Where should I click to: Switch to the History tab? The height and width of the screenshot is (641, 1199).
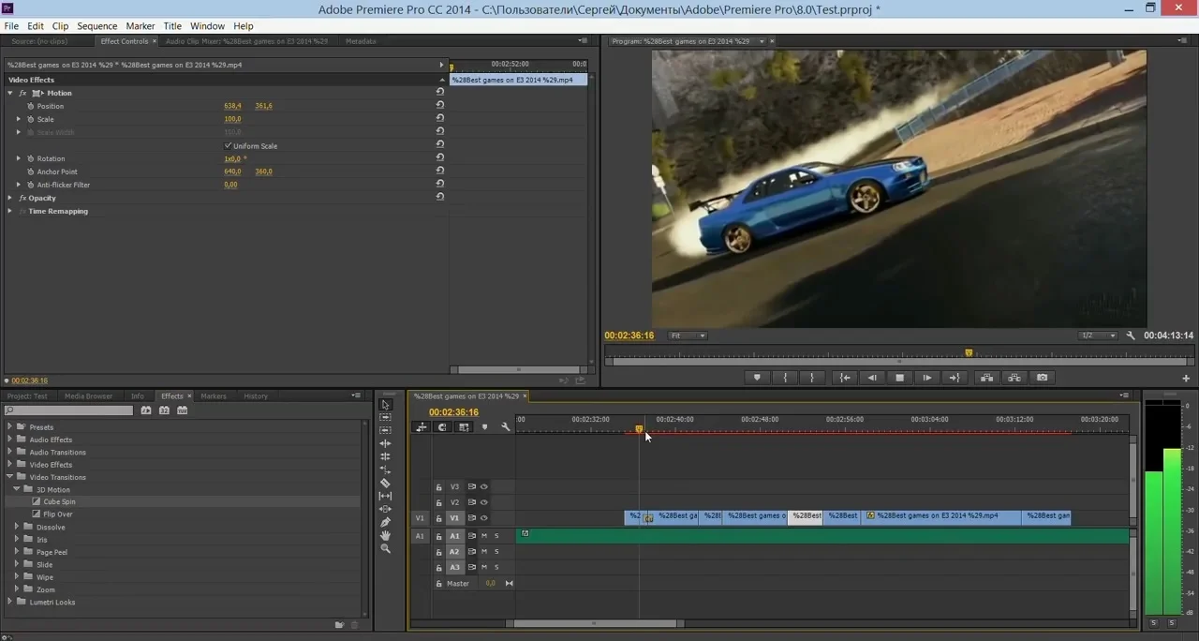point(256,396)
